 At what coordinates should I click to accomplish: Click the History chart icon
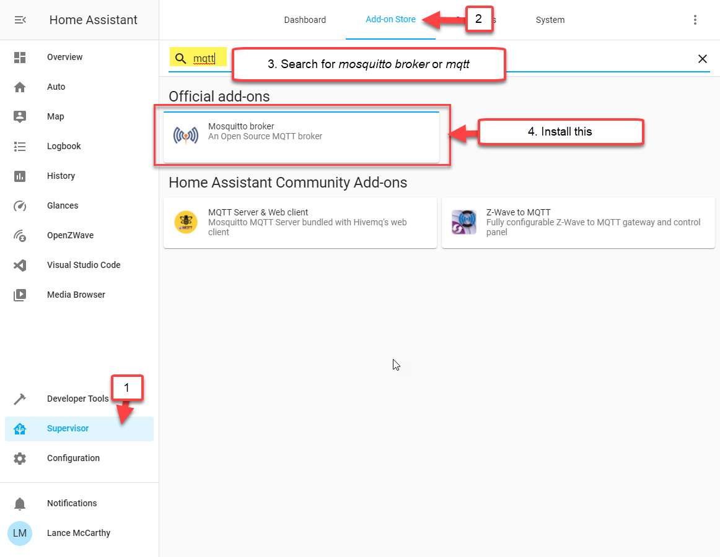(20, 176)
